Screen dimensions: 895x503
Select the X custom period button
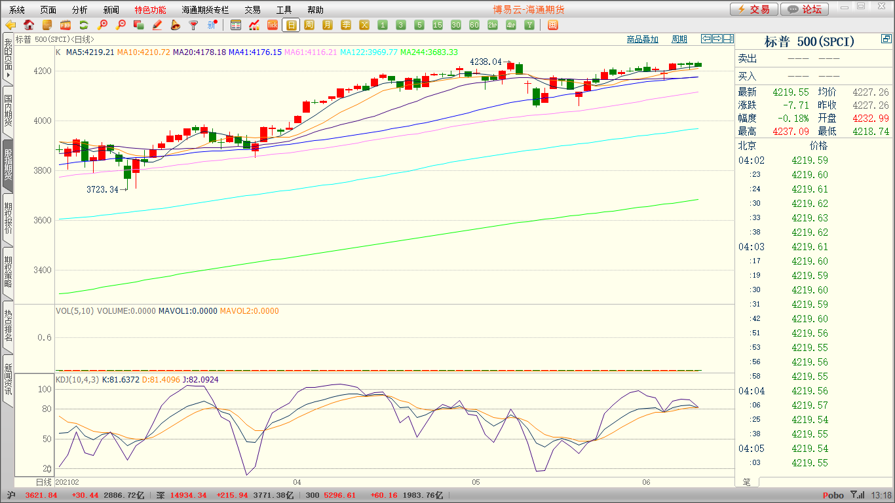coord(364,25)
